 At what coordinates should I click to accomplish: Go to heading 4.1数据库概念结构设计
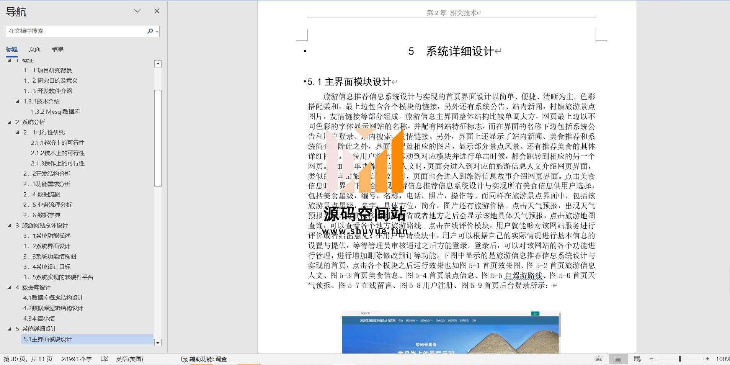click(53, 298)
